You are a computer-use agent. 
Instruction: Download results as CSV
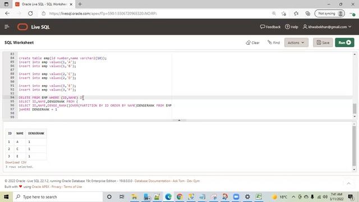click(16, 162)
